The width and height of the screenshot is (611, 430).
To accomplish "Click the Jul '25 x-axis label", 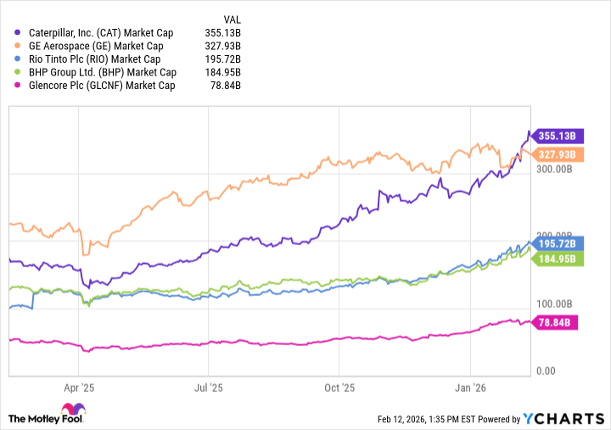I will pos(208,387).
